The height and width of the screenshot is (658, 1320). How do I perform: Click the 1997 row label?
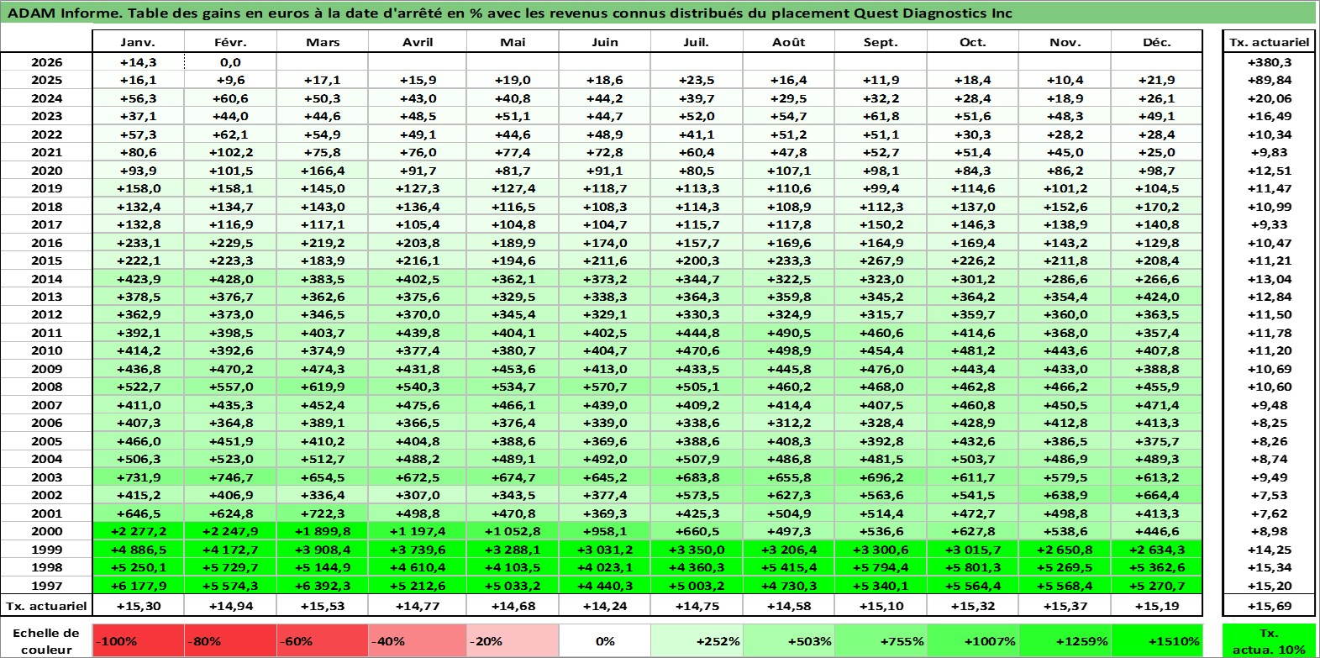point(46,586)
